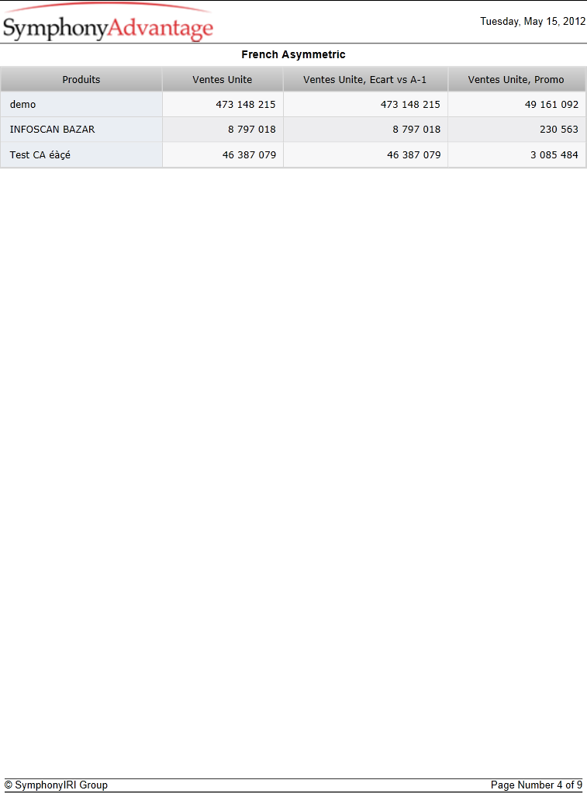Select INFOSCAN BAZAR Promo value 230 563

click(x=559, y=129)
